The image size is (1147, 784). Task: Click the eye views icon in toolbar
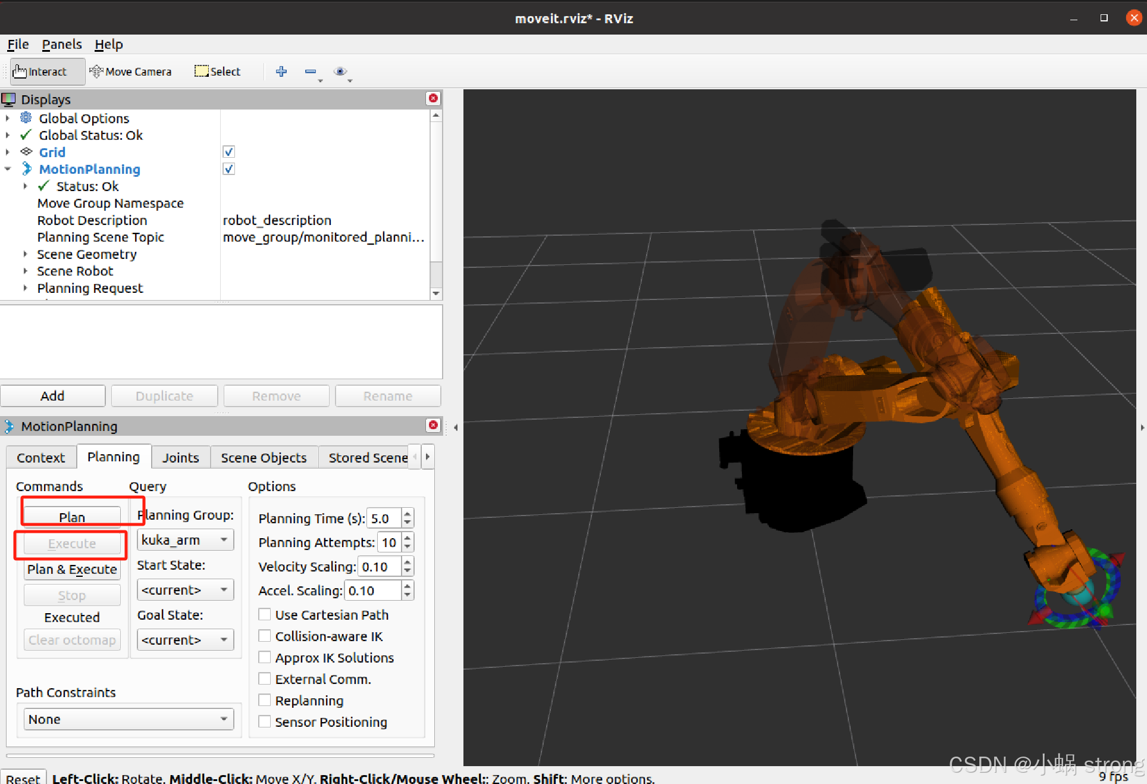point(340,71)
